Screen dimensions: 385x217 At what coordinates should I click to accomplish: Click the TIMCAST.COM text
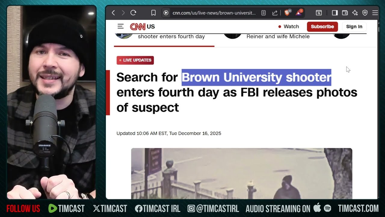[358, 209]
